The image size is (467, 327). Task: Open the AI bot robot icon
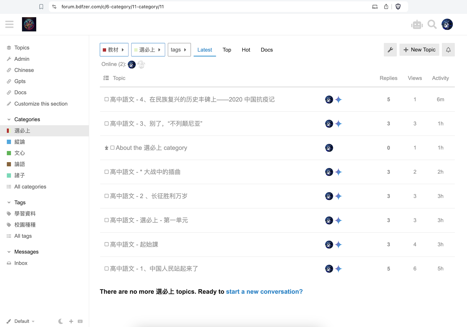point(417,25)
